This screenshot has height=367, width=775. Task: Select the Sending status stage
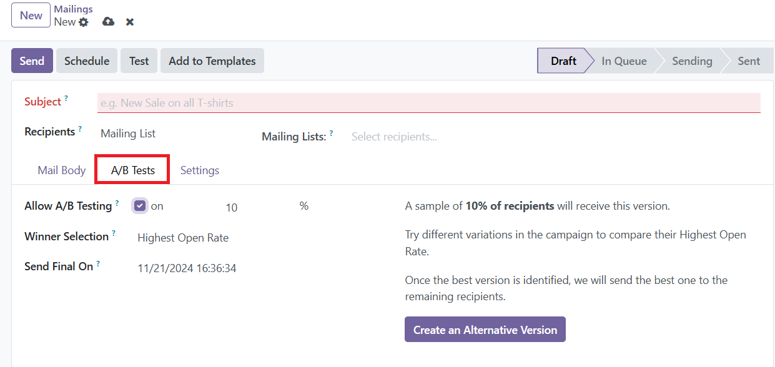[x=692, y=61]
